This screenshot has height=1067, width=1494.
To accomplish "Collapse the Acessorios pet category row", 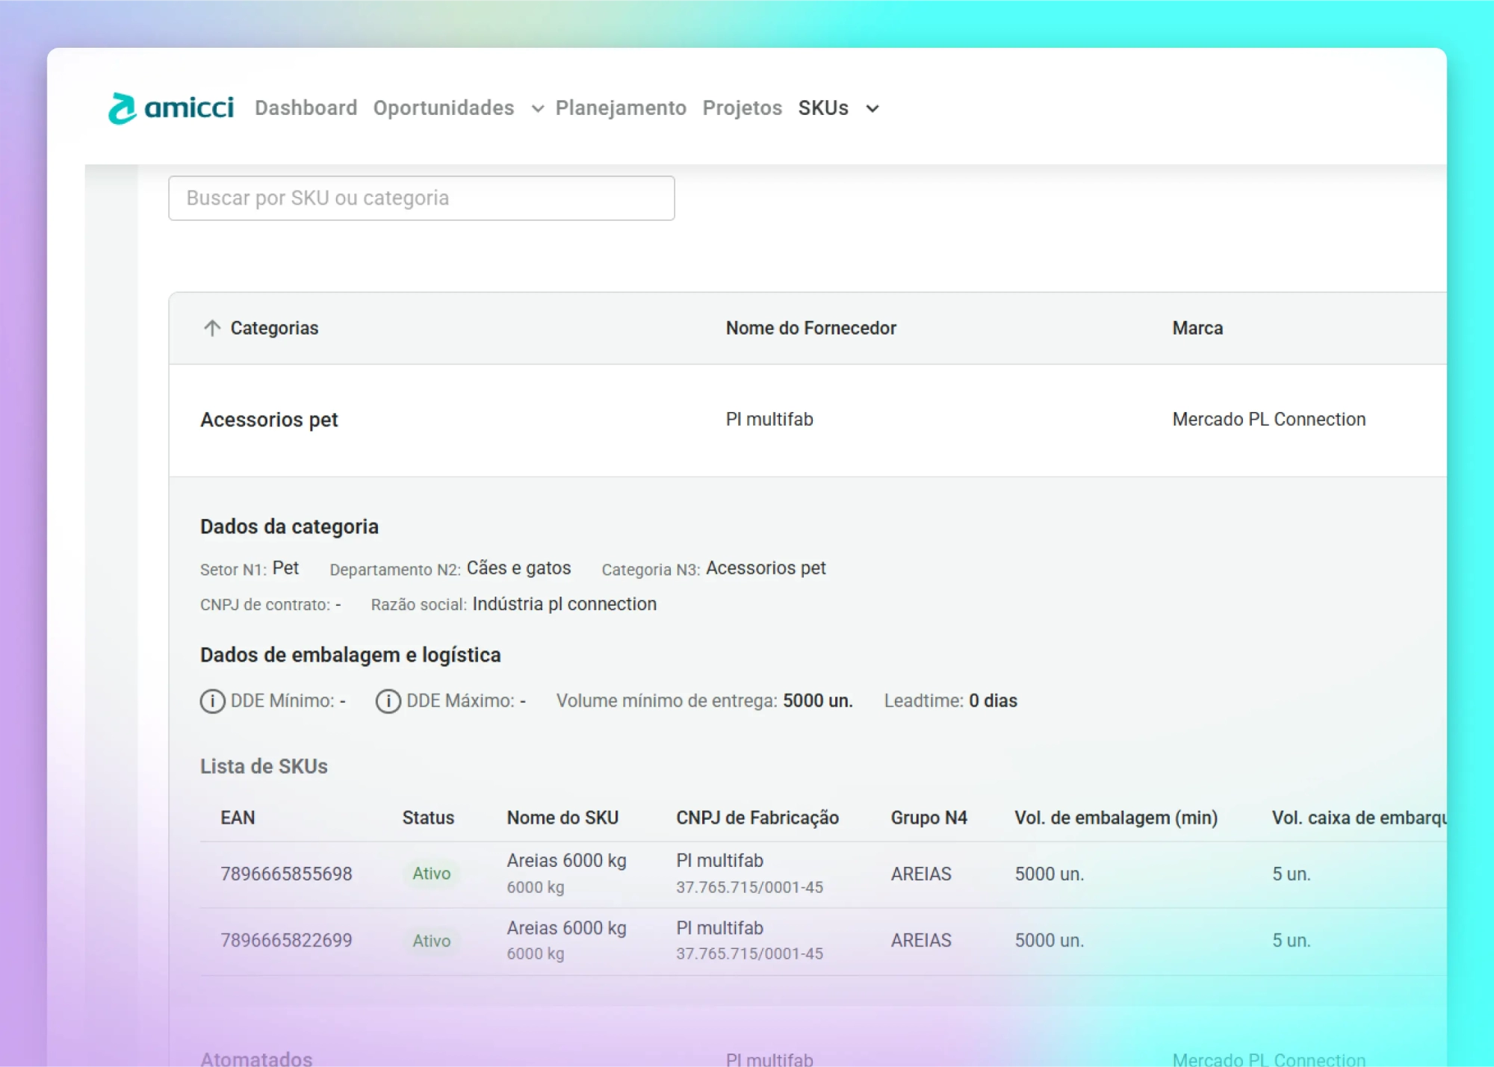I will 269,420.
